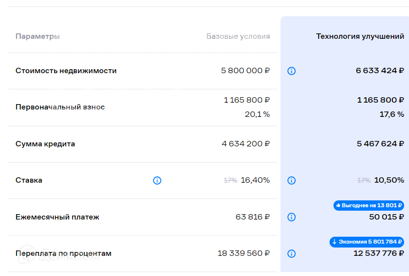Click the Сумма кредита row label
The image size is (409, 276).
tap(45, 144)
